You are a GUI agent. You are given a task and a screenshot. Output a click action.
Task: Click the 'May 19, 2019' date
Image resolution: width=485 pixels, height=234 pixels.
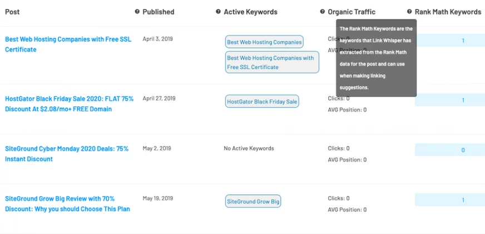pyautogui.click(x=158, y=198)
